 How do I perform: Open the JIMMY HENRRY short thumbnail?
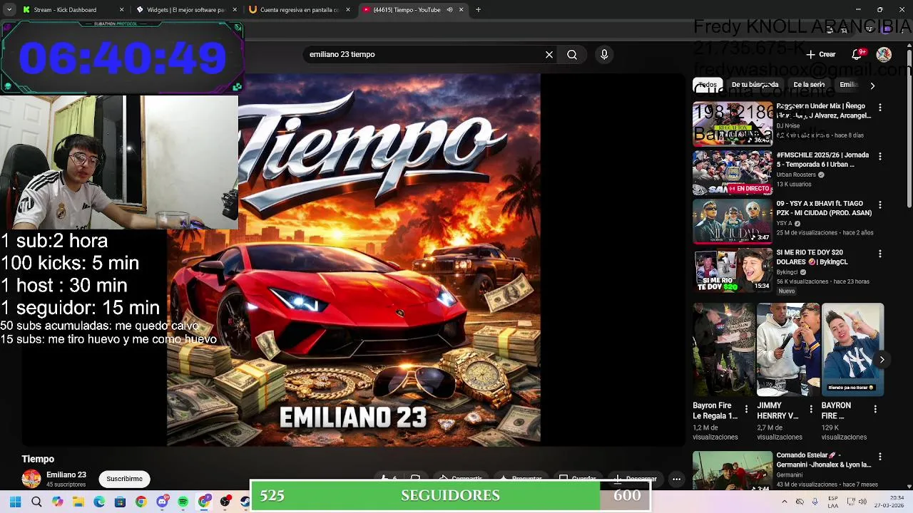point(788,350)
